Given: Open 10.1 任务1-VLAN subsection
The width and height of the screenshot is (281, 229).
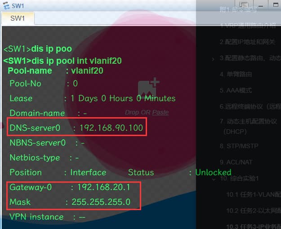Looking at the screenshot, I should click(253, 194).
